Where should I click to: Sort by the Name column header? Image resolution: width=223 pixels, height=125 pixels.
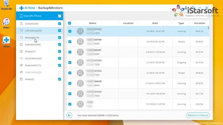93,23
